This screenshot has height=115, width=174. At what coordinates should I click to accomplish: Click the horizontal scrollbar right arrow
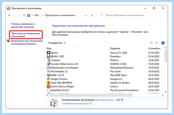[x=163, y=95]
